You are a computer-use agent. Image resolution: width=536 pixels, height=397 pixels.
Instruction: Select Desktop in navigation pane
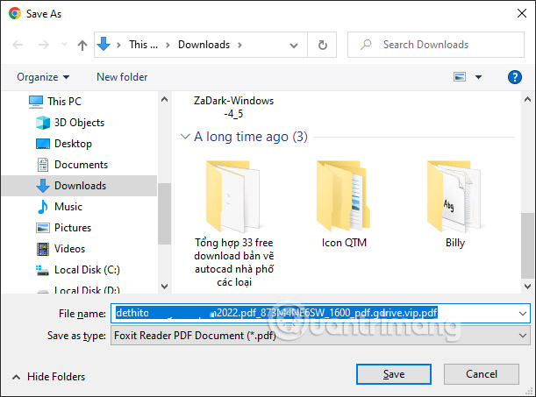coord(73,144)
